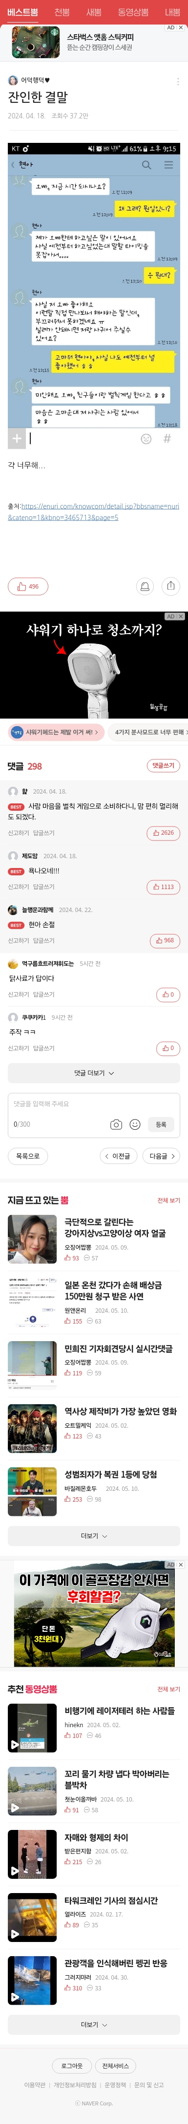Open emoji picker in comment box
The height and width of the screenshot is (2124, 188).
[x=135, y=1124]
